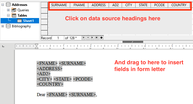The height and width of the screenshot is (104, 193).
Task: Click the <STATE> field in the letter
Action: click(x=63, y=79)
